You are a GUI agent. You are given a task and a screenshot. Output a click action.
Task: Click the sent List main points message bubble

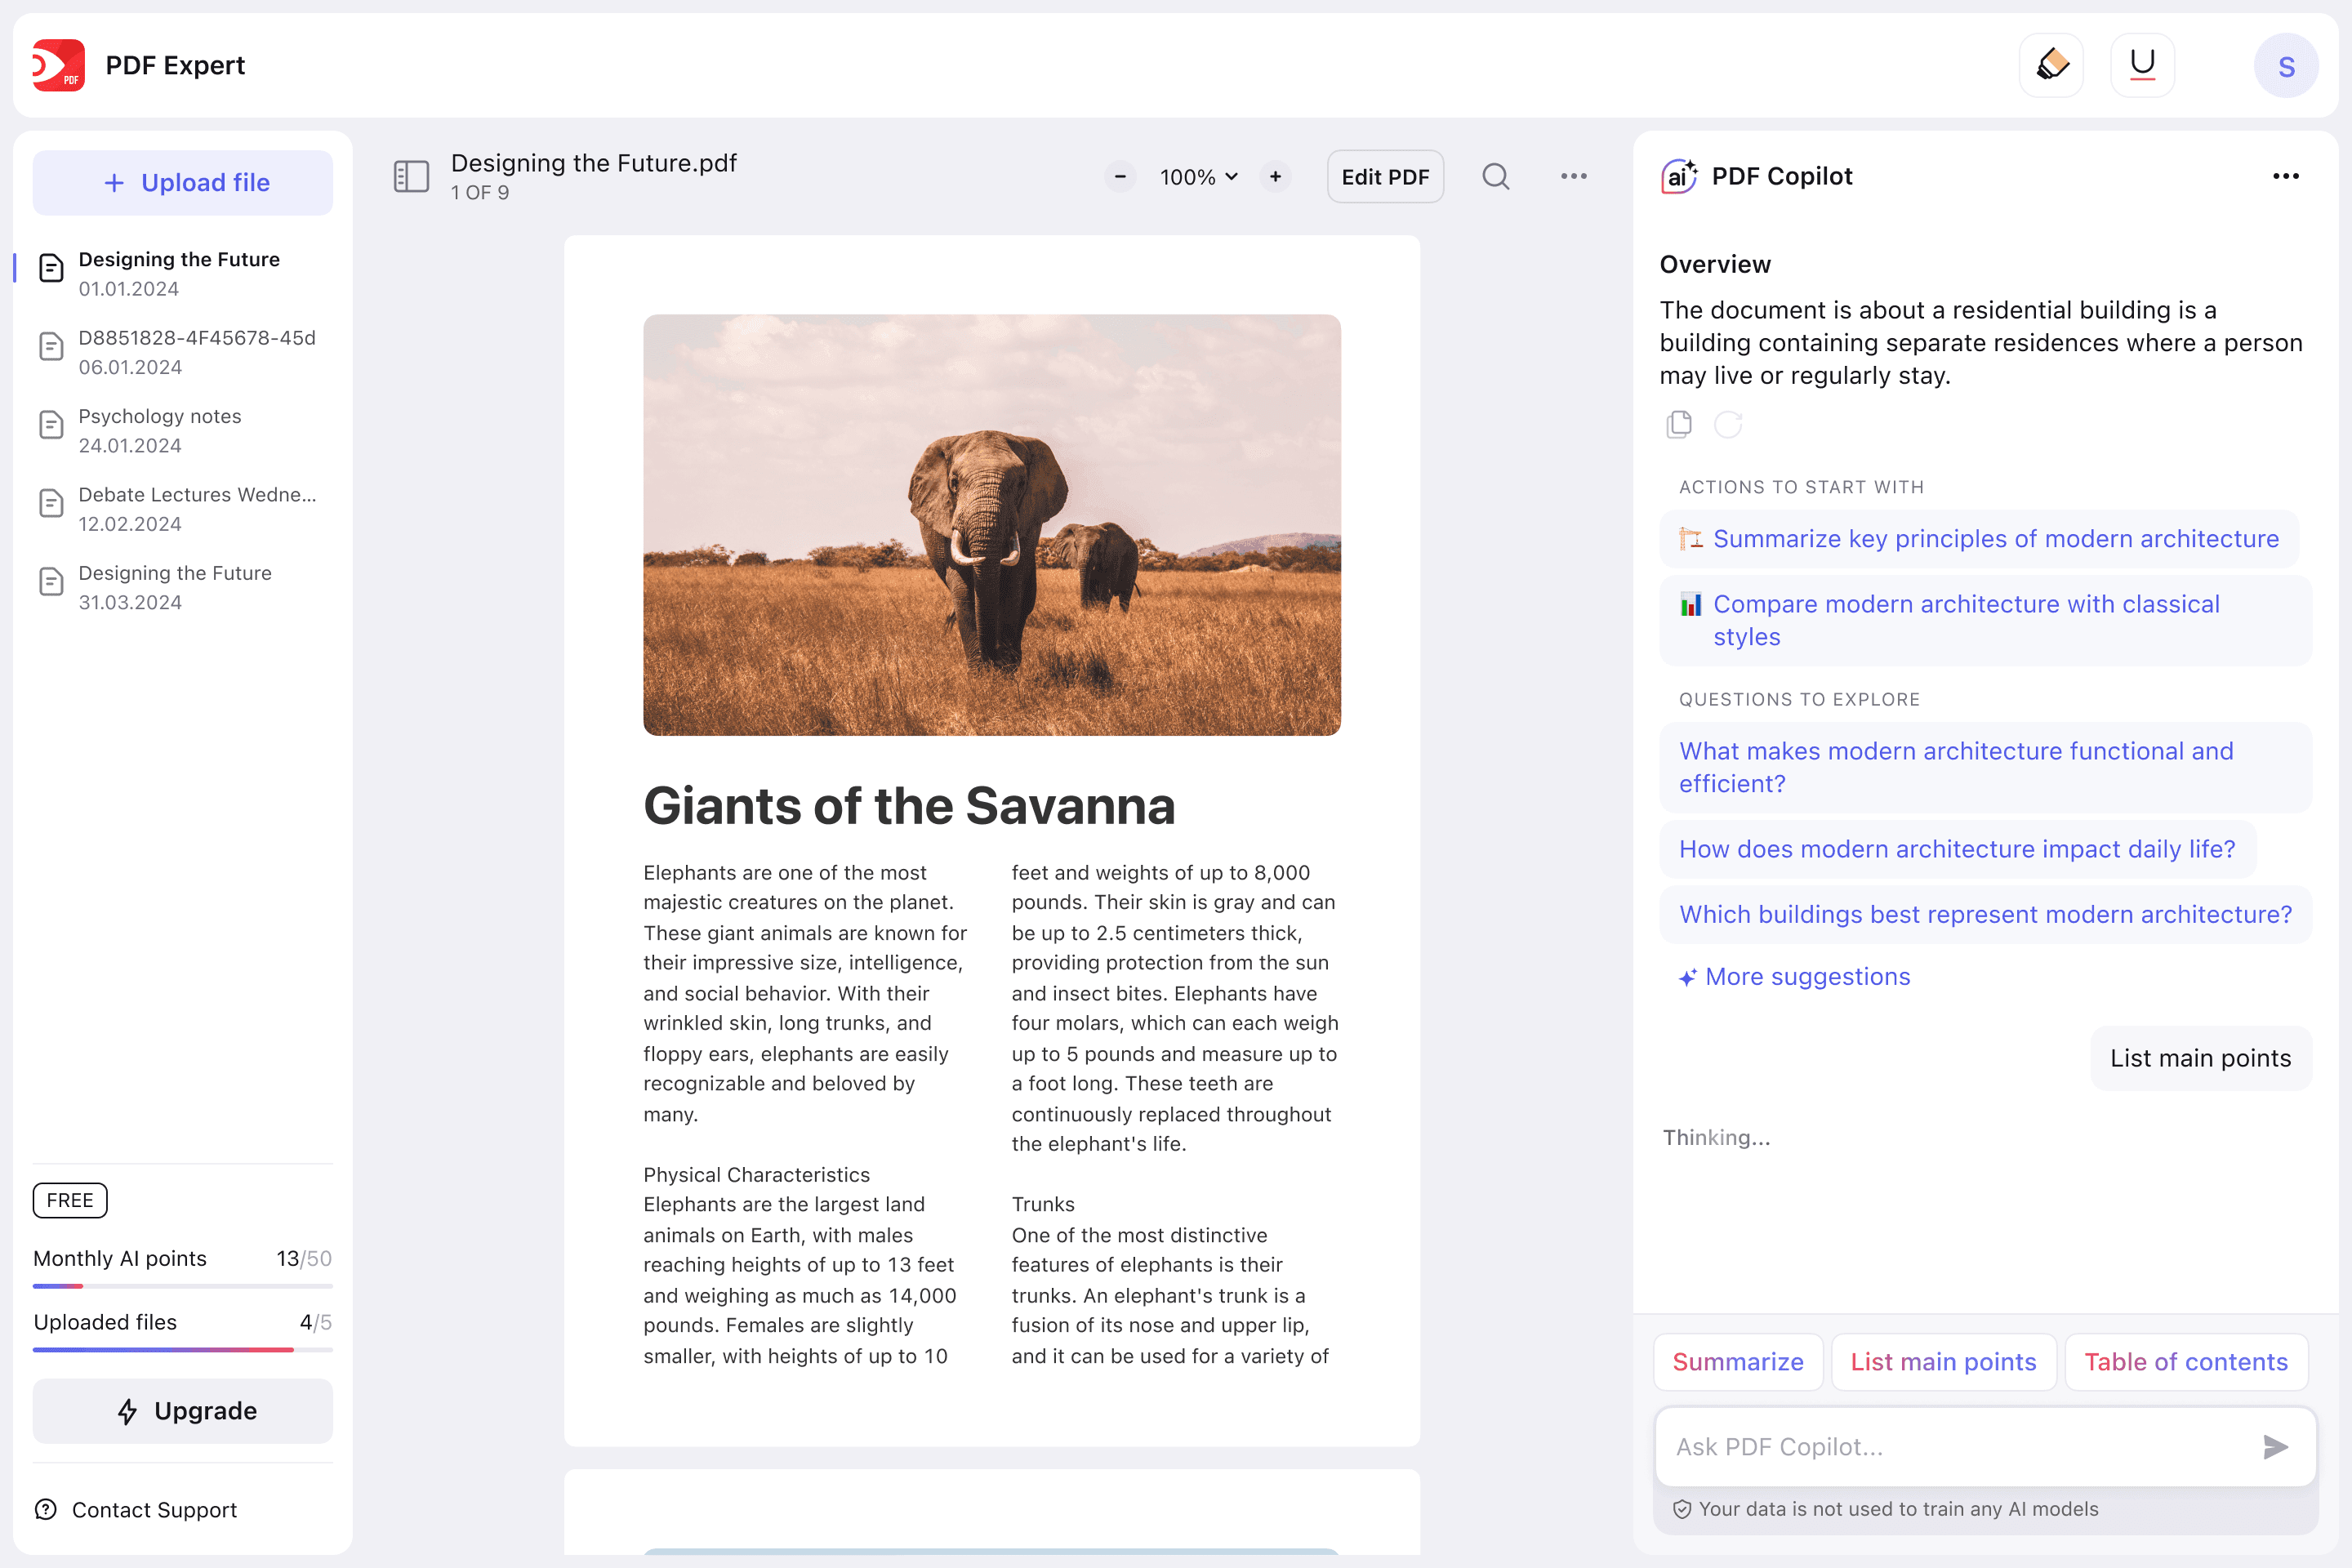point(2200,1058)
